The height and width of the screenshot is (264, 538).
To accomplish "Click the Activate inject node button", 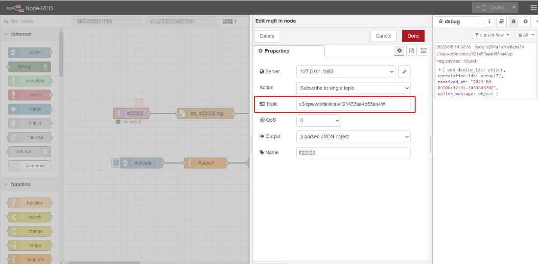I will tap(117, 163).
